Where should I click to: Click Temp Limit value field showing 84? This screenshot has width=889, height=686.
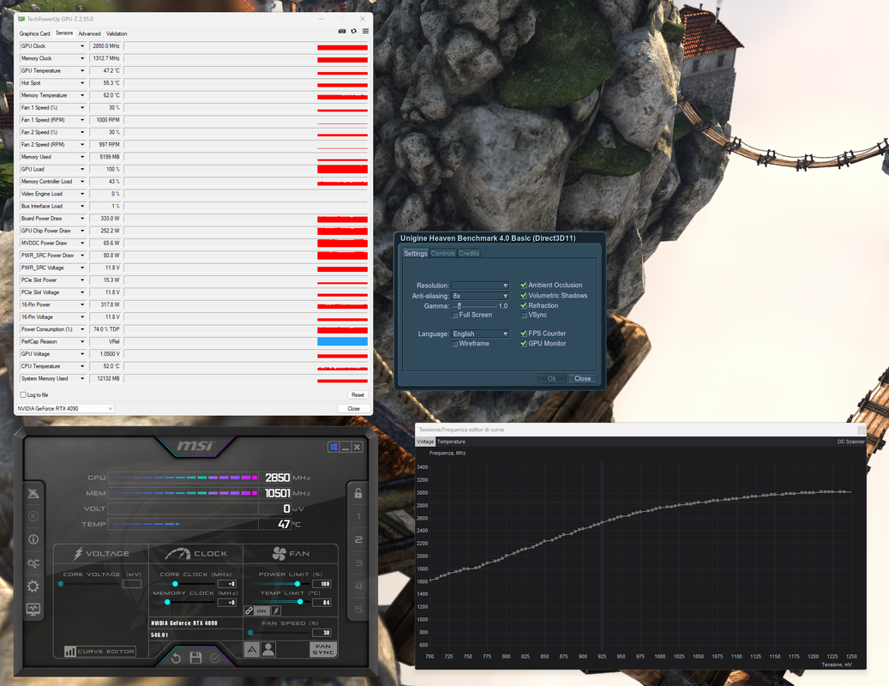click(322, 602)
